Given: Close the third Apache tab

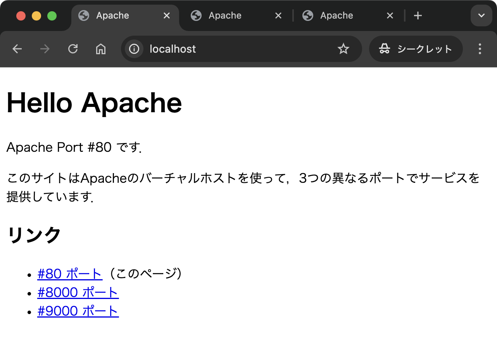Looking at the screenshot, I should coord(390,15).
